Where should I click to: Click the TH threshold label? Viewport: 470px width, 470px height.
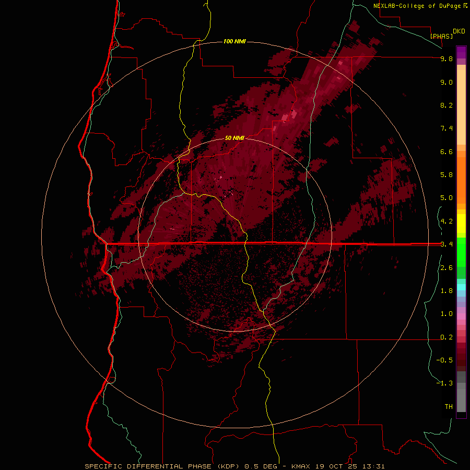pos(449,407)
